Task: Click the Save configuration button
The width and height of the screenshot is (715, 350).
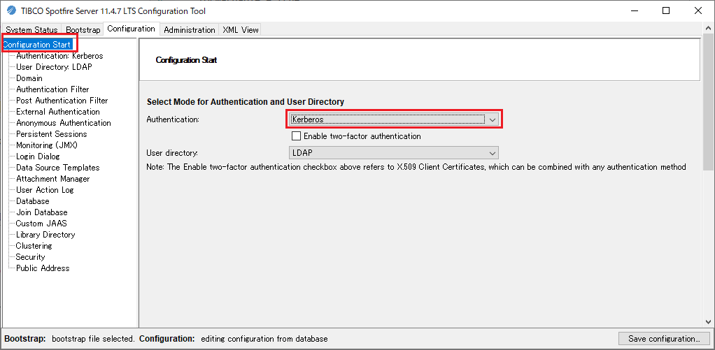Action: pos(664,339)
